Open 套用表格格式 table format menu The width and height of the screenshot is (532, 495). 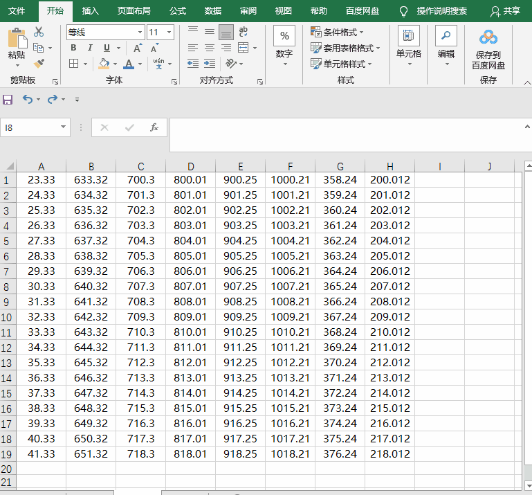point(345,48)
